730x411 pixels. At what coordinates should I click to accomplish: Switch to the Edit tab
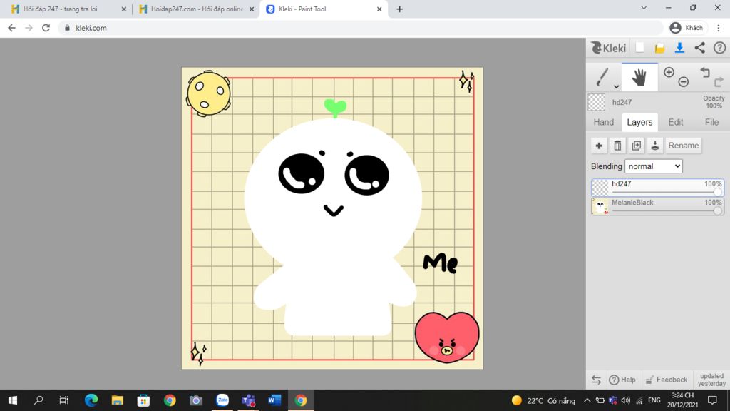click(x=676, y=122)
